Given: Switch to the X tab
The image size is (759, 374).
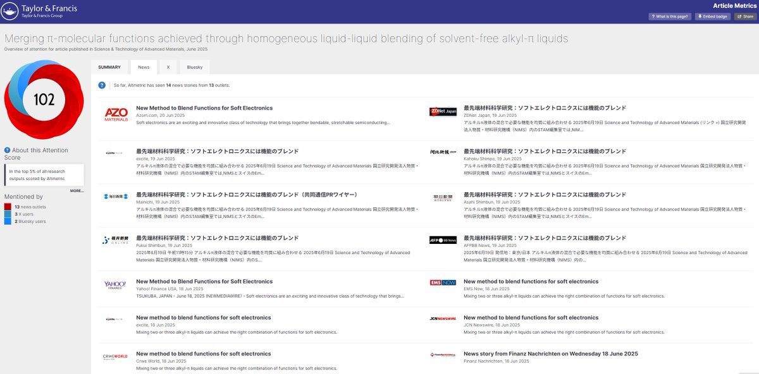Looking at the screenshot, I should point(168,67).
